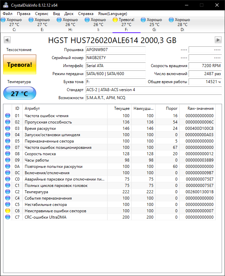
Task: Click the Стандарт field ACS-2
Action: 154,90
